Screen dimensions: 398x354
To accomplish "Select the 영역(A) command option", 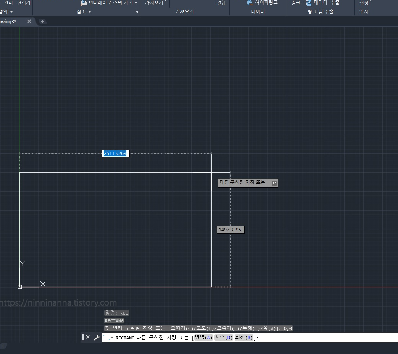I will click(x=203, y=338).
